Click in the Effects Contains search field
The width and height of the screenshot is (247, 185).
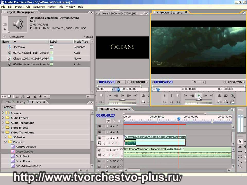pos(54,107)
